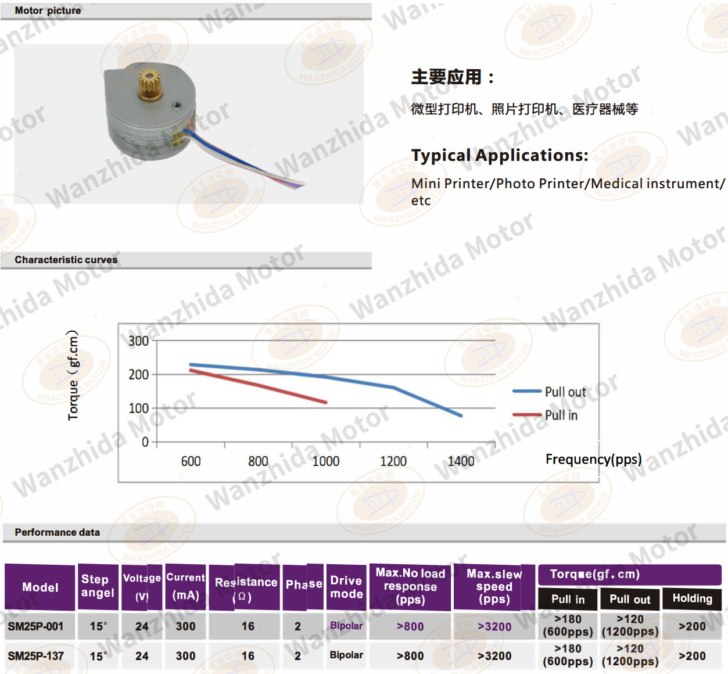Click the Pull in sub-header

tap(568, 599)
